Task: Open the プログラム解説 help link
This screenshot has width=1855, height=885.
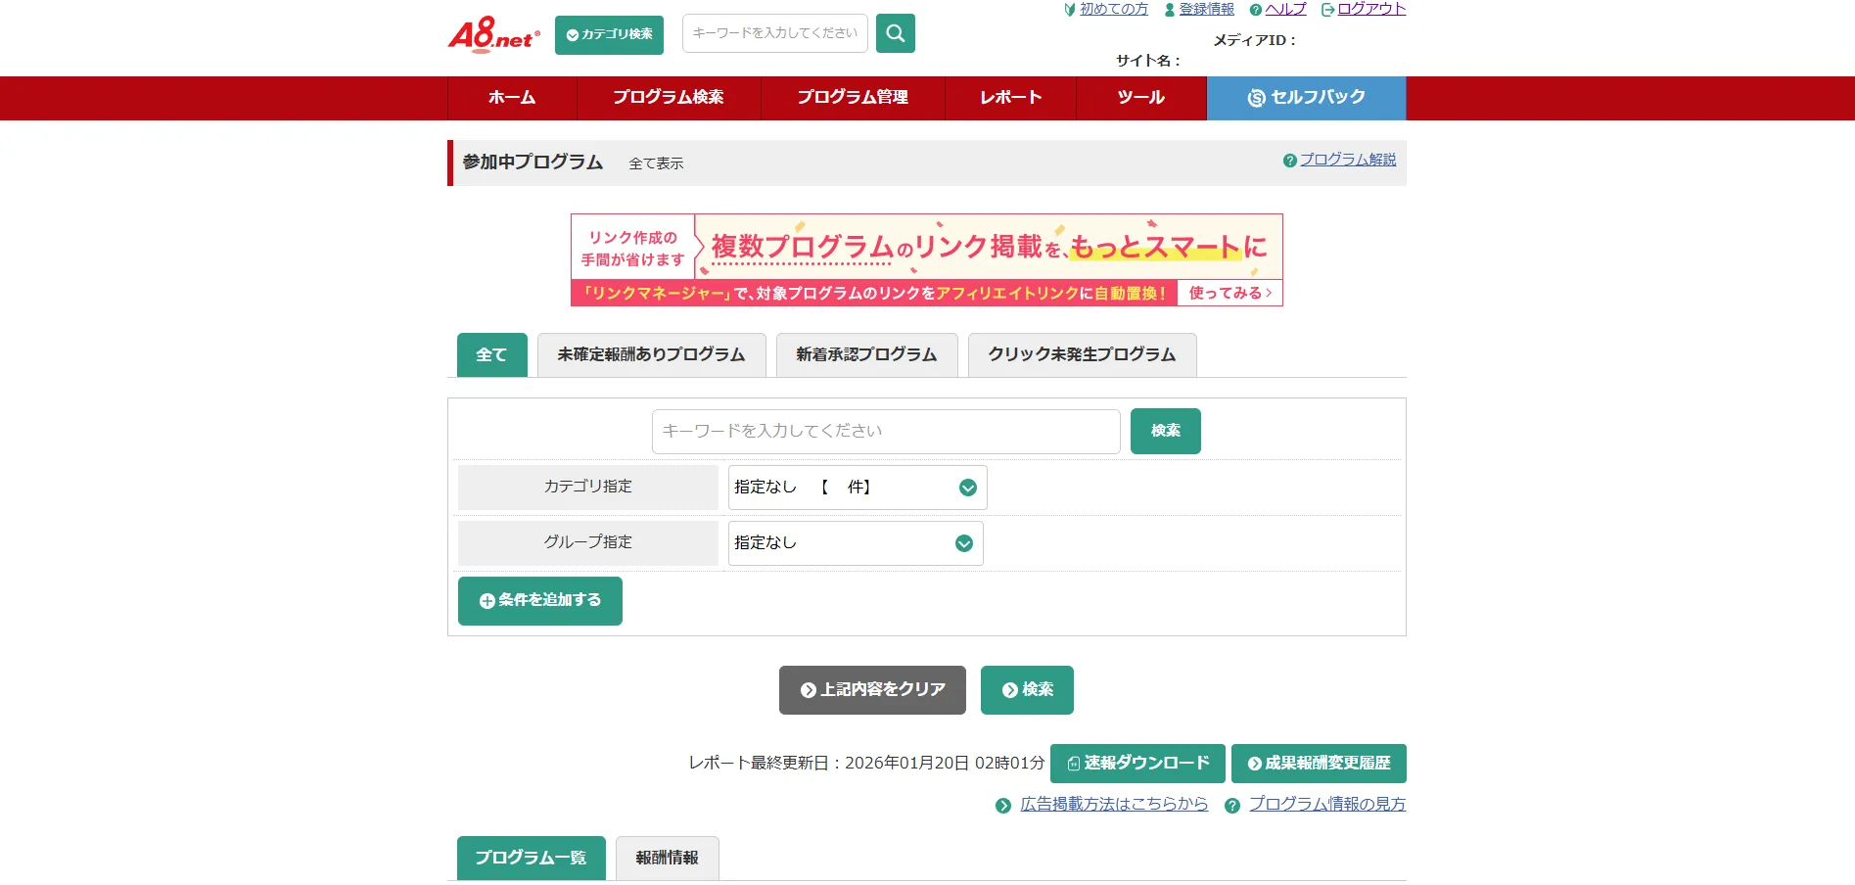Action: tap(1348, 160)
